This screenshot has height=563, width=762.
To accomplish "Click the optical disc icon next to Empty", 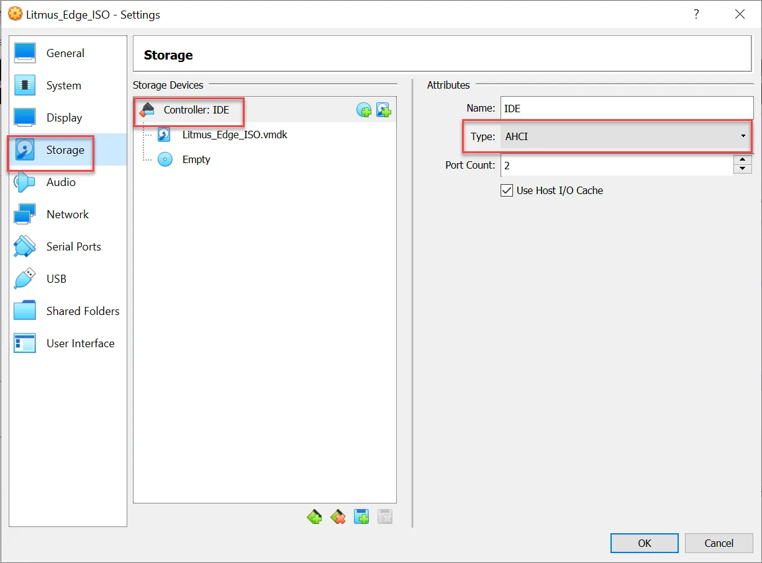I will [x=164, y=159].
